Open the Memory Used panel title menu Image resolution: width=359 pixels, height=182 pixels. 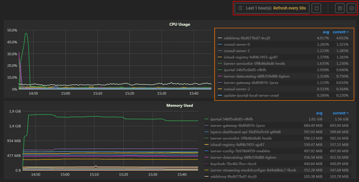(179, 105)
